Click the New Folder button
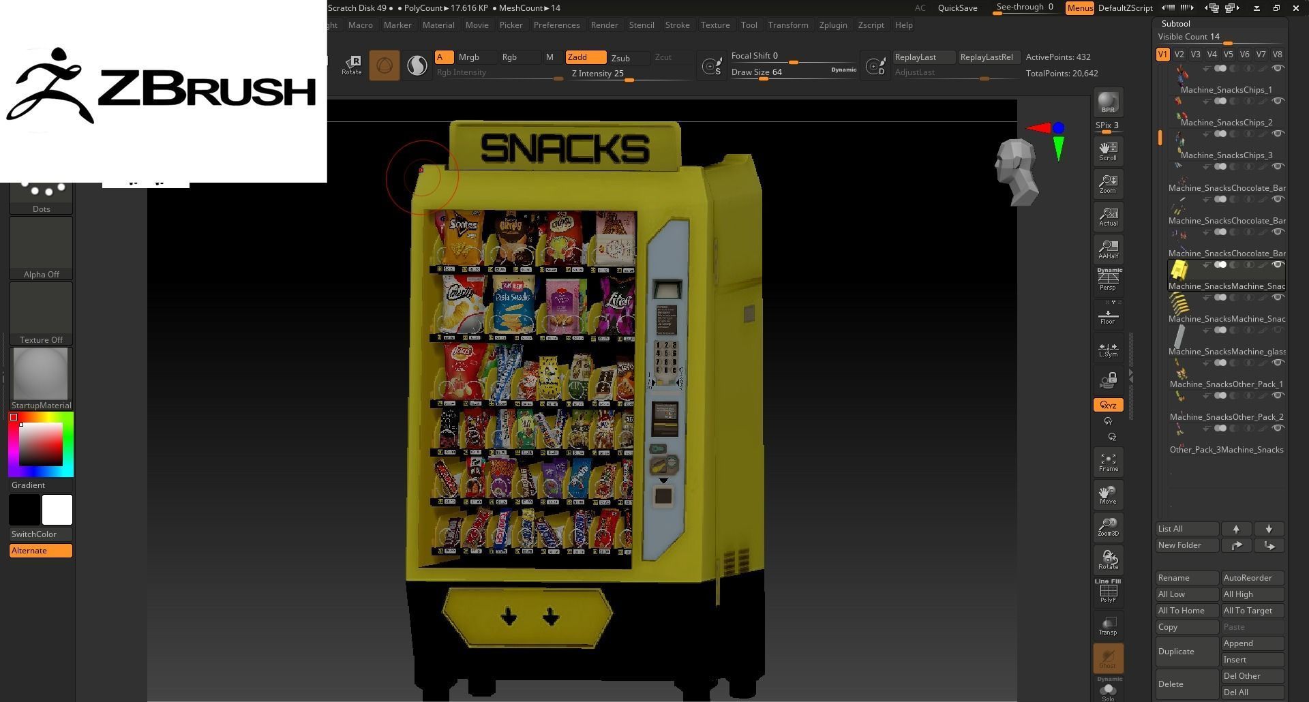Screen dimensions: 1309x702 coord(1187,545)
